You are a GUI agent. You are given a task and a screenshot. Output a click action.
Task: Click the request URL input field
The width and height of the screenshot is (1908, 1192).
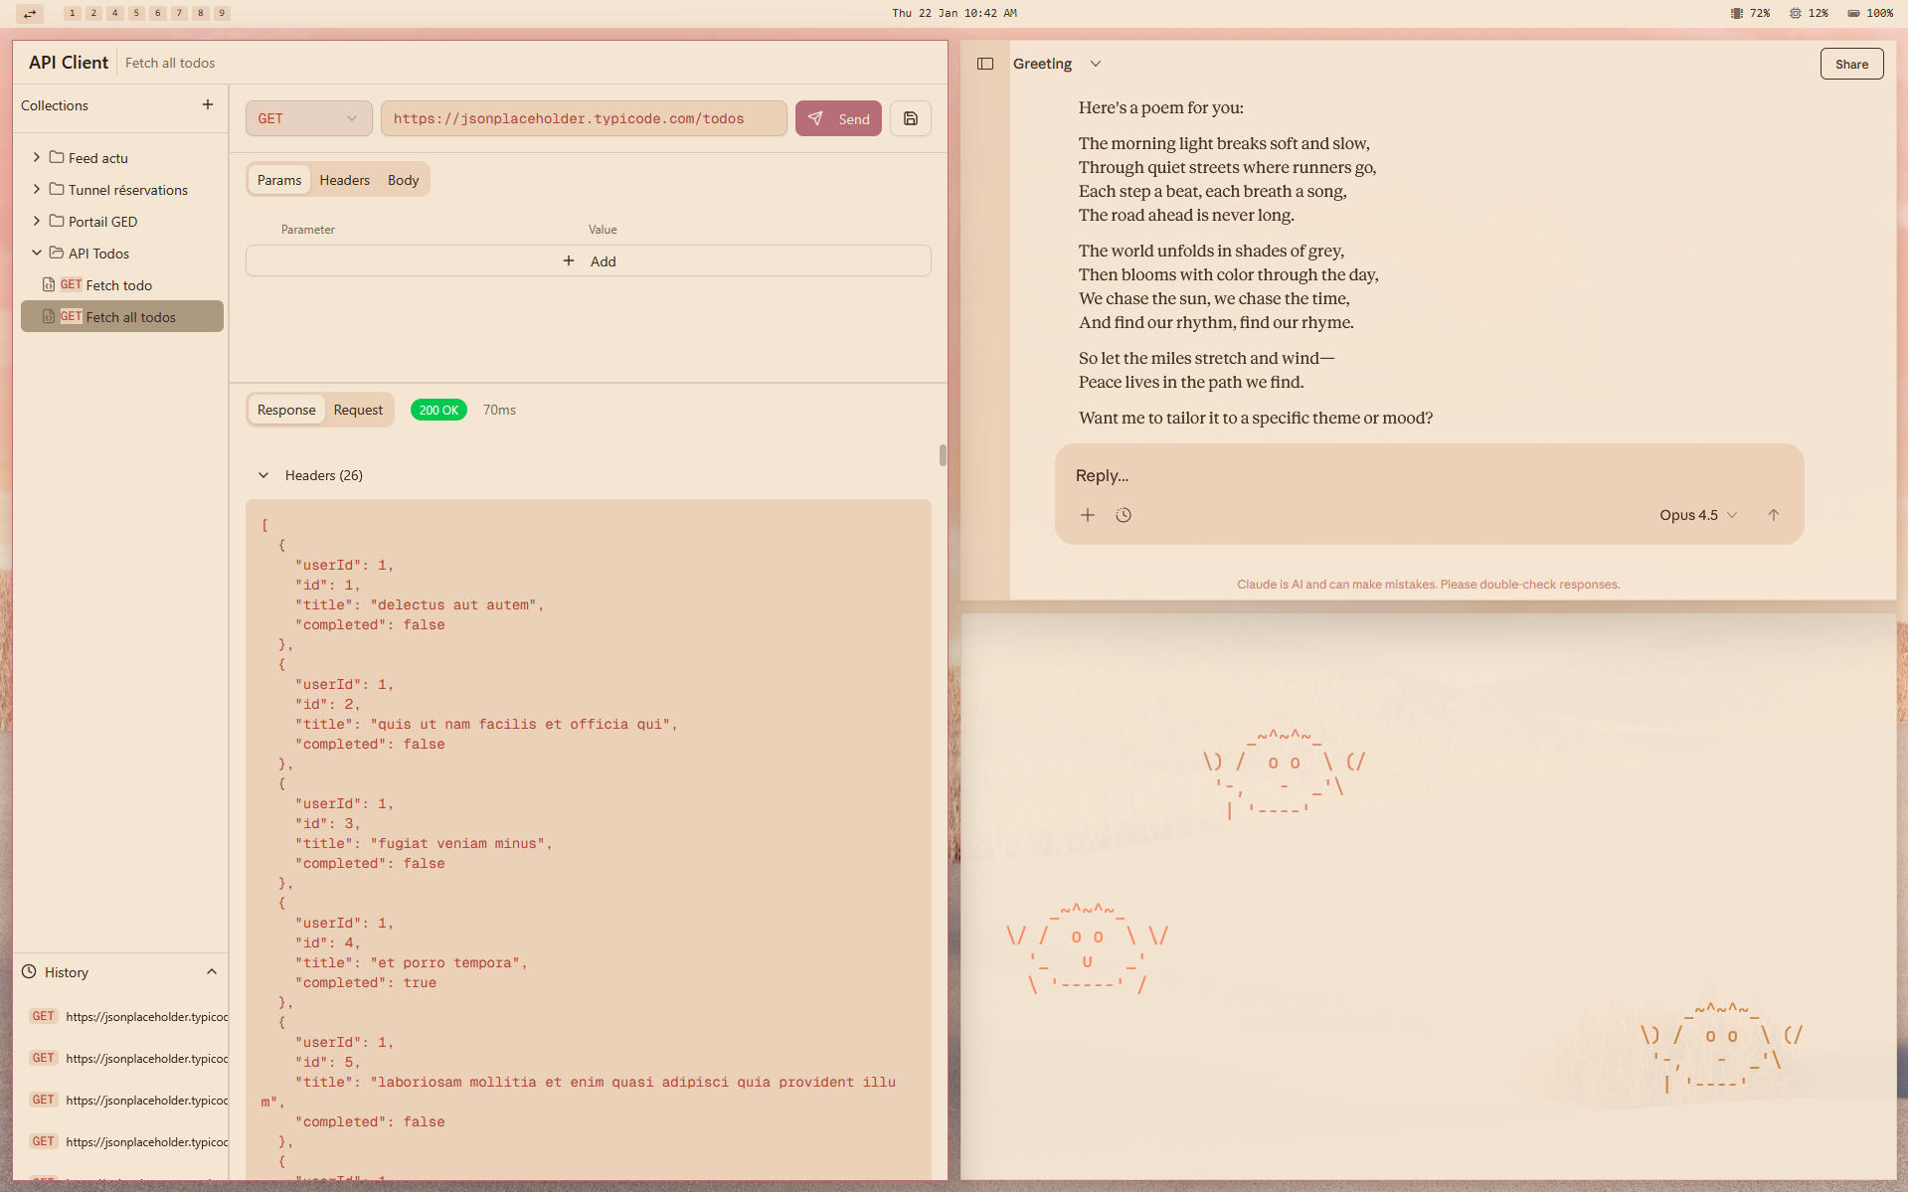pos(584,118)
